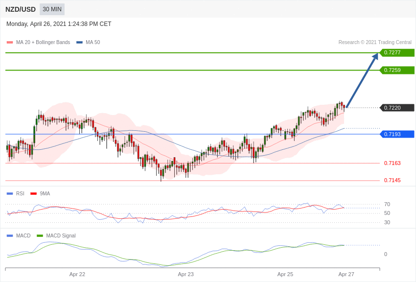
Task: Click the Research Trading Central copyright text
Action: (x=375, y=43)
